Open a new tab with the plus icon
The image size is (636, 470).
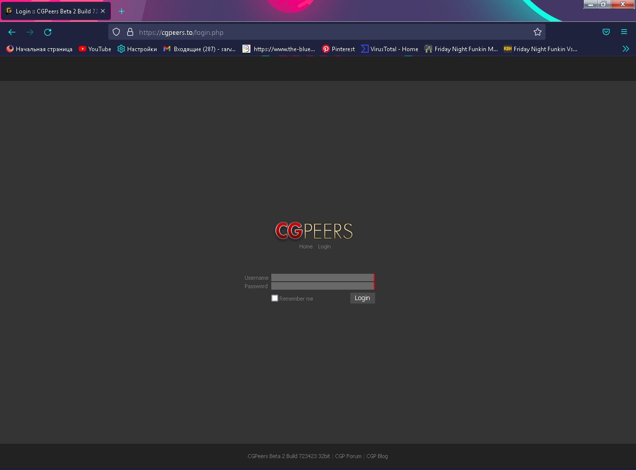[x=121, y=11]
